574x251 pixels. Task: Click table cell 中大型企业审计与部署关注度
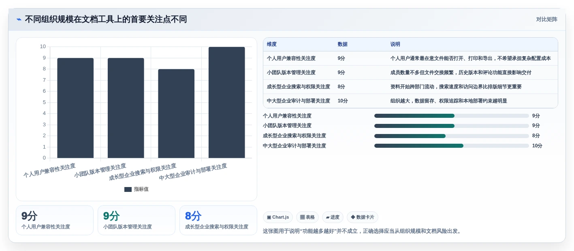pyautogui.click(x=299, y=101)
